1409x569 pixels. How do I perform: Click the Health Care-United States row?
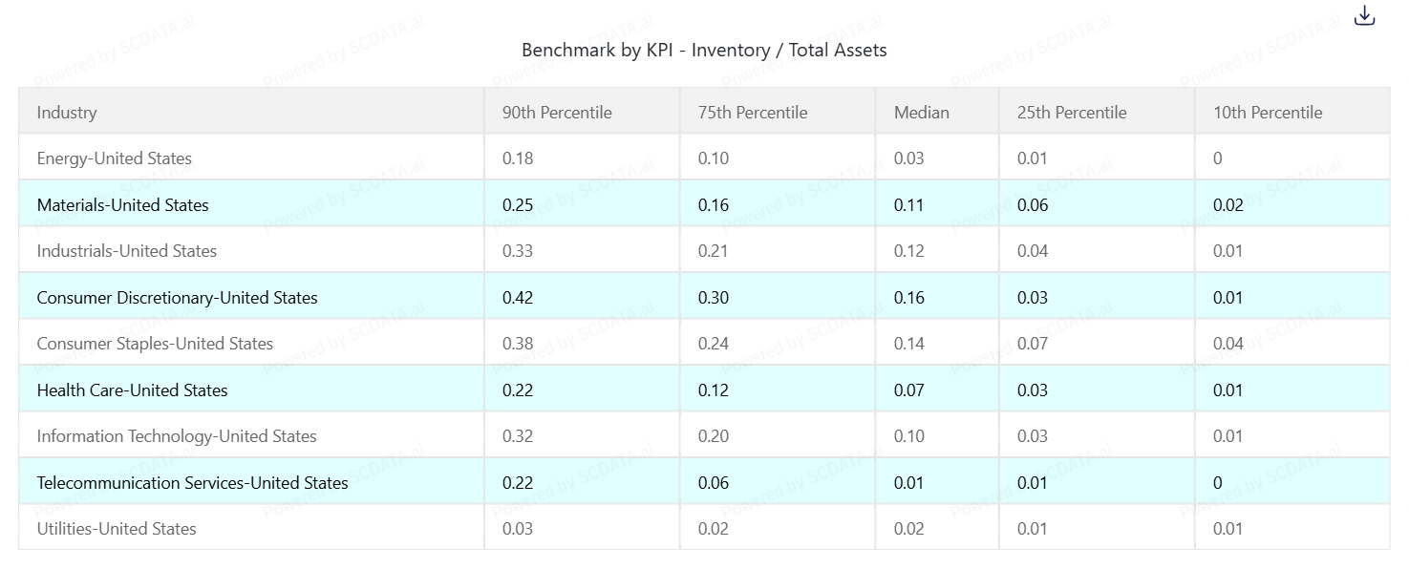pyautogui.click(x=132, y=390)
